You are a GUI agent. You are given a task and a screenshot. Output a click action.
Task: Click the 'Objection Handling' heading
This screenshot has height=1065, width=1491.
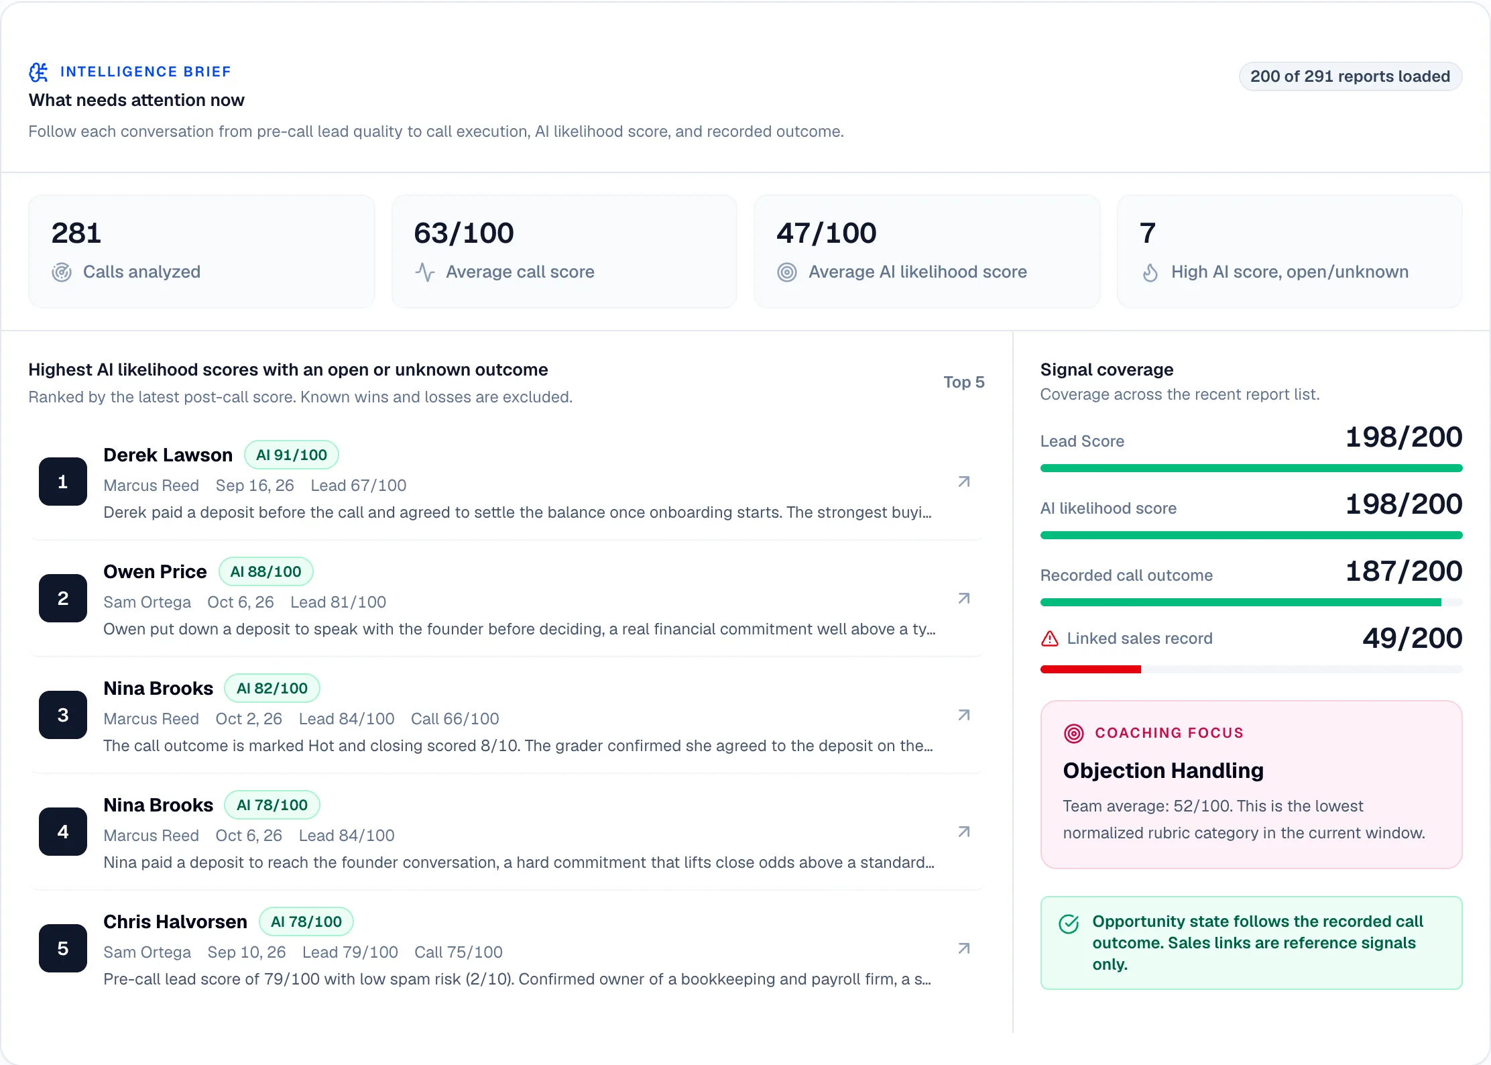(x=1163, y=771)
